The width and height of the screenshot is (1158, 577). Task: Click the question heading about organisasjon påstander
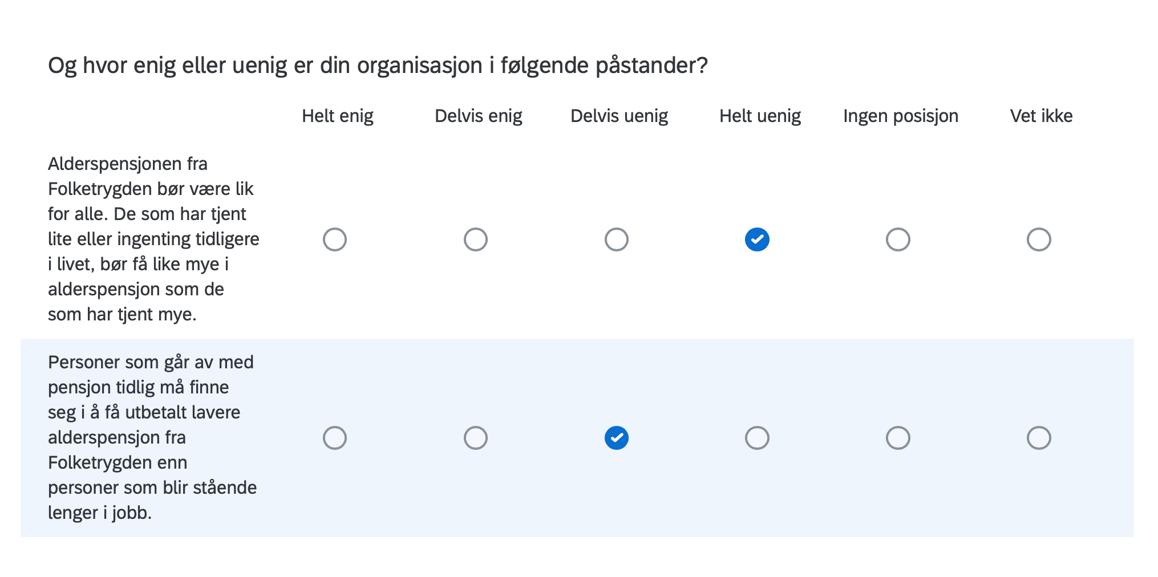click(378, 66)
